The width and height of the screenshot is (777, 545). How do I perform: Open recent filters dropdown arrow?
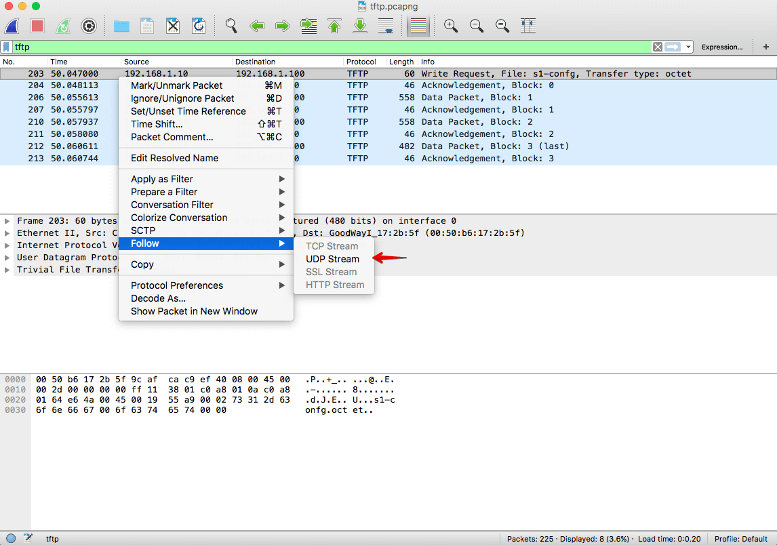pos(688,47)
